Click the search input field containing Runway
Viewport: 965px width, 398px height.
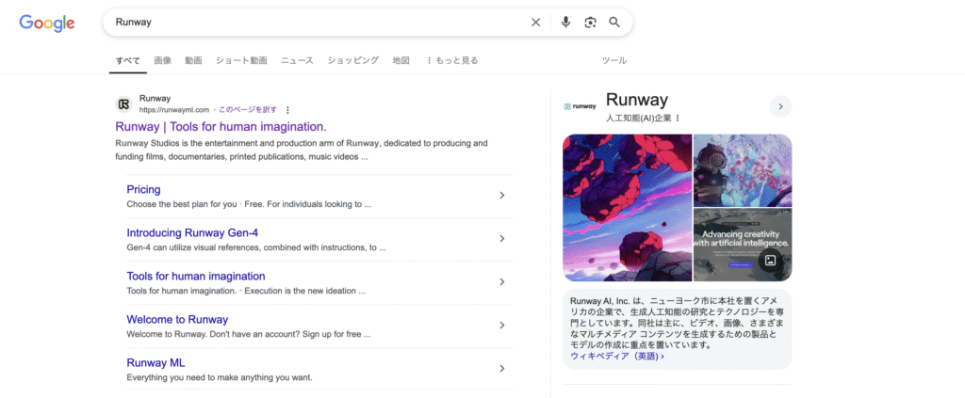(x=317, y=23)
